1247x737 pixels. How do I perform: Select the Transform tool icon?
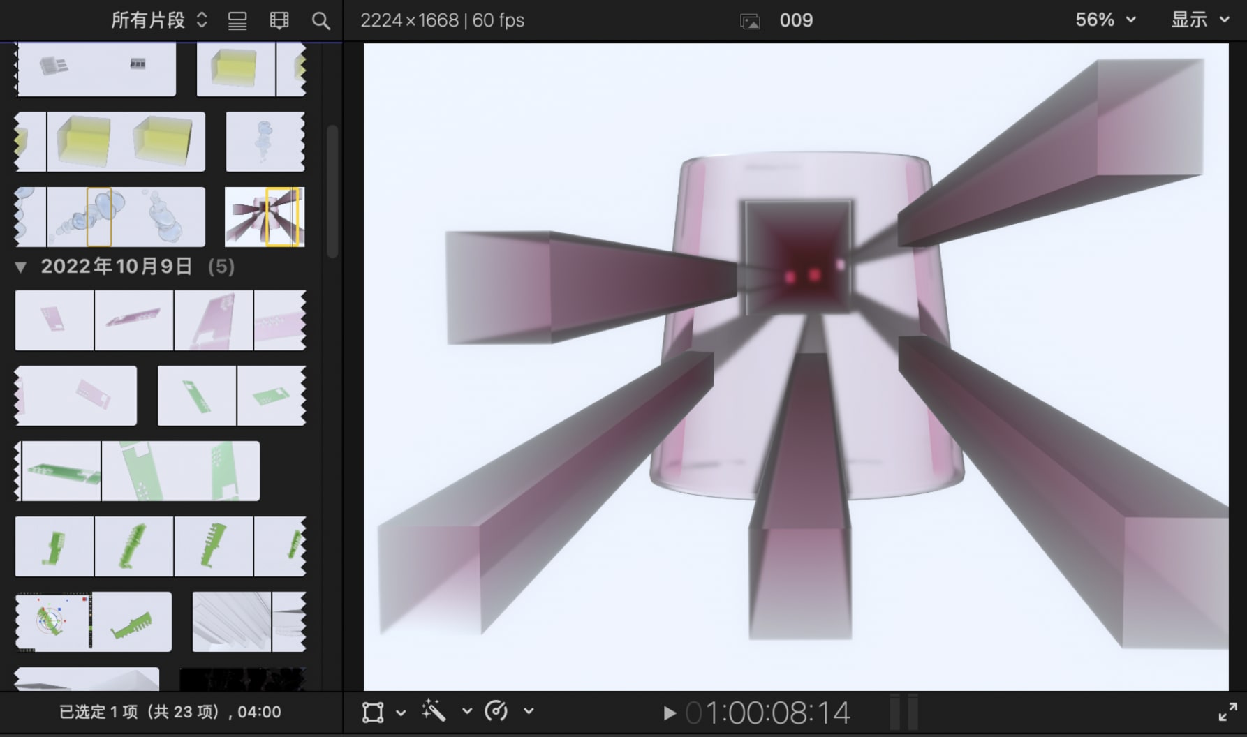pos(373,713)
